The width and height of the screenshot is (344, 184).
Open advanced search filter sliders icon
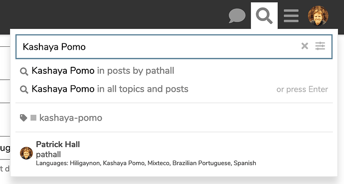tap(320, 46)
